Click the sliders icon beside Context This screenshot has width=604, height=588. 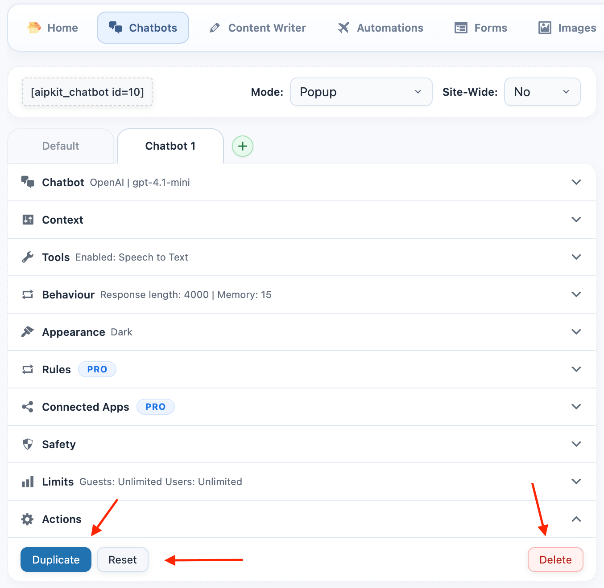[x=28, y=220]
